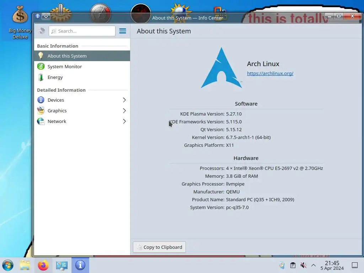364x273 pixels.
Task: Maximize the Info Center window
Action: click(339, 16)
